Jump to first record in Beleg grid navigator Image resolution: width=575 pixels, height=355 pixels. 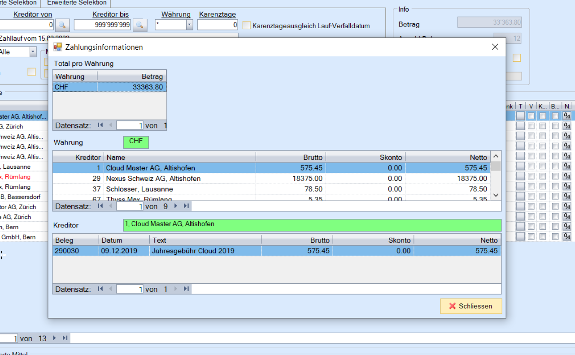pos(100,289)
